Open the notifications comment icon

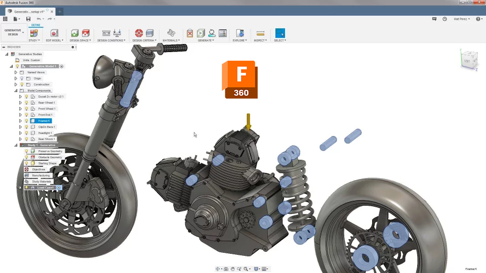[x=434, y=19]
